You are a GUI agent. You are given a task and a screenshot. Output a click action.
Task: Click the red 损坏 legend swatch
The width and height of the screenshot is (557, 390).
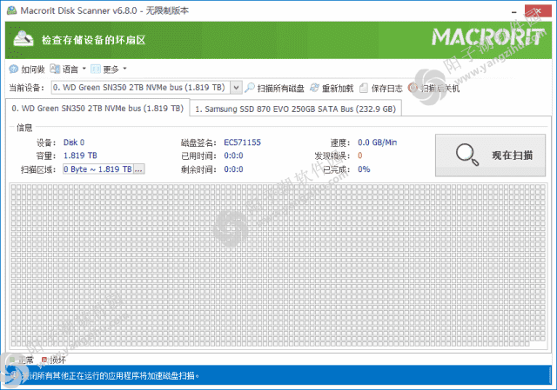point(44,360)
